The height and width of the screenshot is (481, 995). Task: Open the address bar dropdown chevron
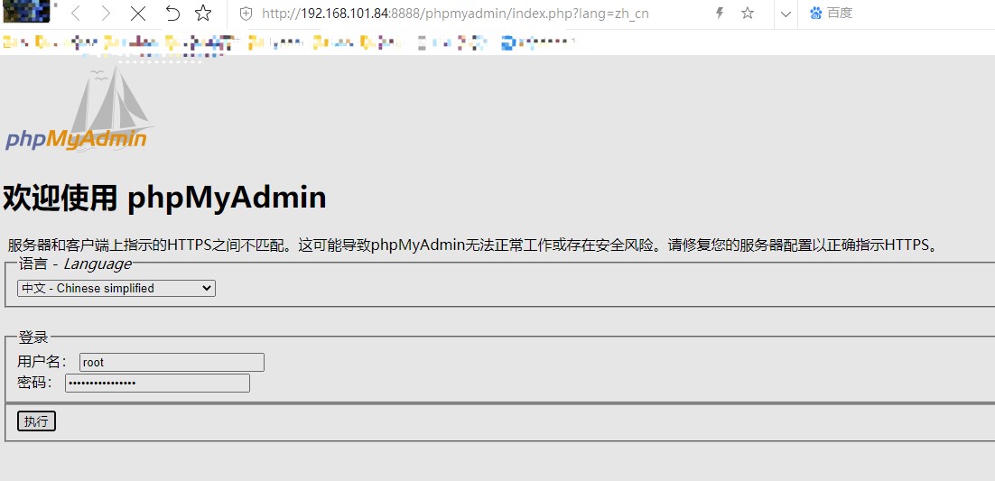tap(786, 14)
